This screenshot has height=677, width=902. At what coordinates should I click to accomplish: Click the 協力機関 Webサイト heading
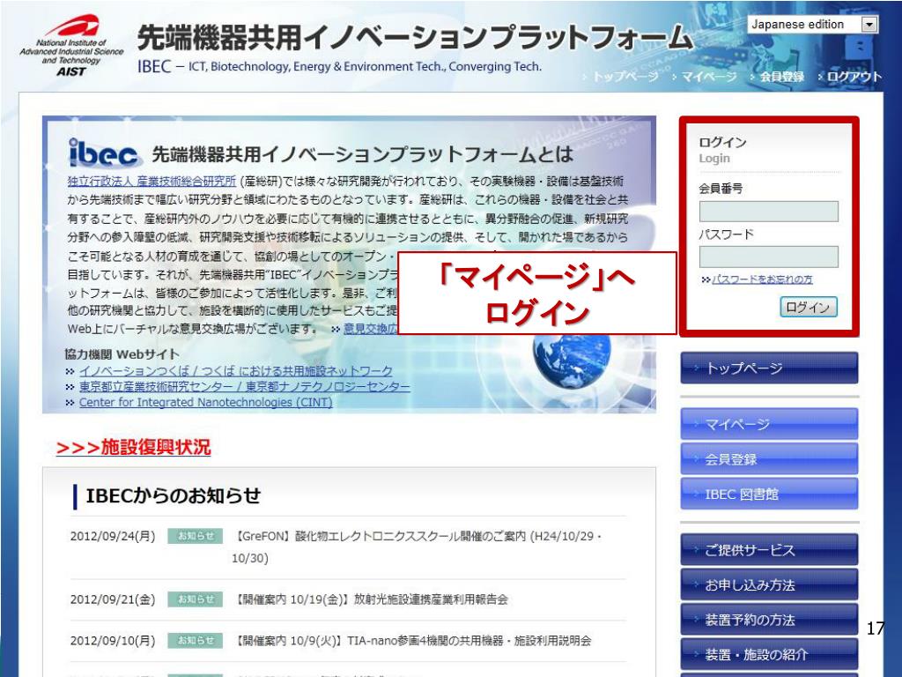(x=122, y=354)
